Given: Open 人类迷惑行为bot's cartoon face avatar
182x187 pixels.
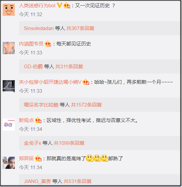Looking at the screenshot, I should 9,10.
